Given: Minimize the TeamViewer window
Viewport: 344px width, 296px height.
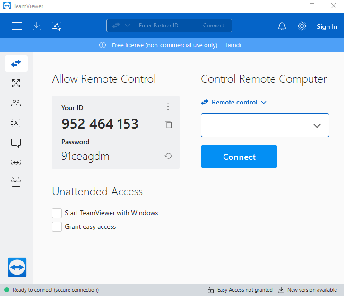Looking at the screenshot, I should [291, 6].
